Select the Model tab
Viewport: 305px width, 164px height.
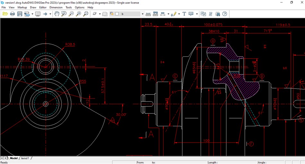tap(13, 158)
